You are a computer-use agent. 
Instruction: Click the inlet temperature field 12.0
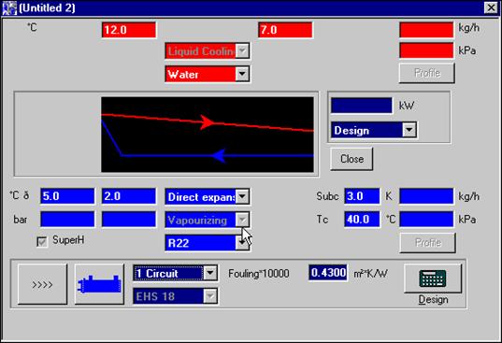(129, 30)
